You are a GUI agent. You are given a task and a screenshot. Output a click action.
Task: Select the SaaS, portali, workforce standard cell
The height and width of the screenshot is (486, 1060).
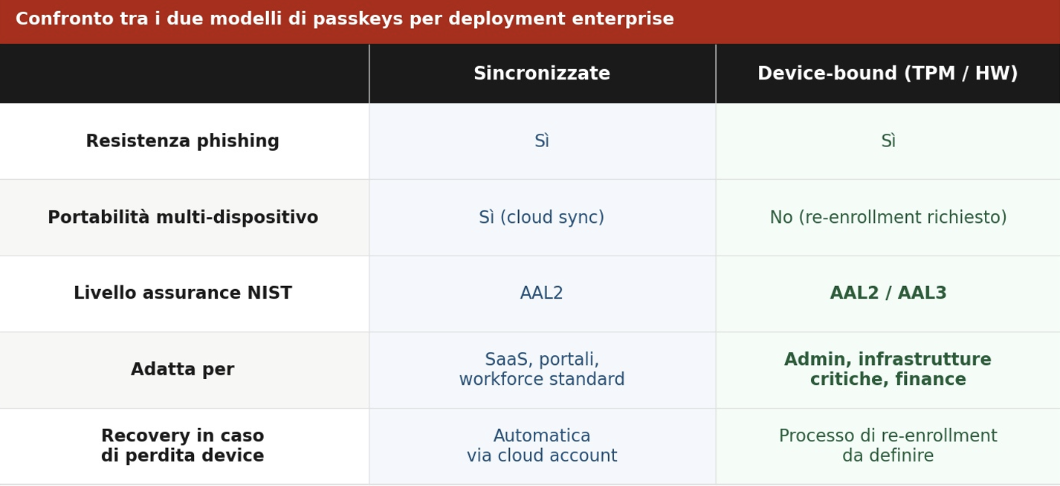point(541,370)
